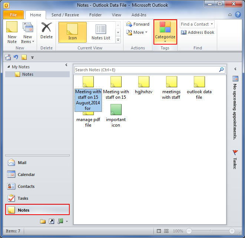
Task: Go to Mail in navigation pane
Action: [37, 163]
